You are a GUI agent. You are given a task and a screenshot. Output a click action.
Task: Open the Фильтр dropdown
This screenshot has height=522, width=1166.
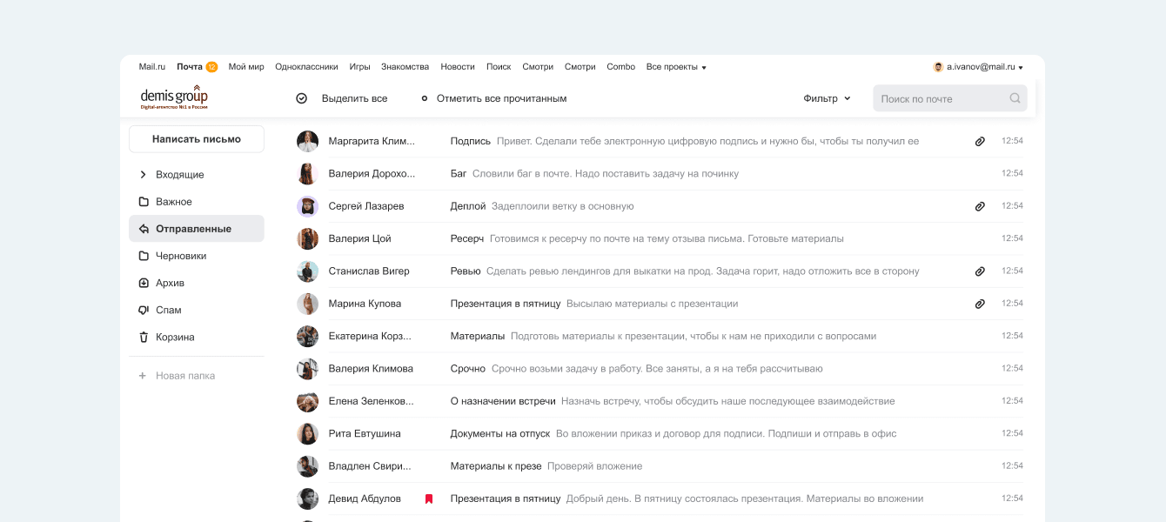point(827,98)
